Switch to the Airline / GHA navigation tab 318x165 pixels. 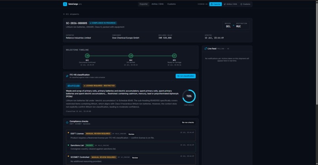[x=157, y=4]
